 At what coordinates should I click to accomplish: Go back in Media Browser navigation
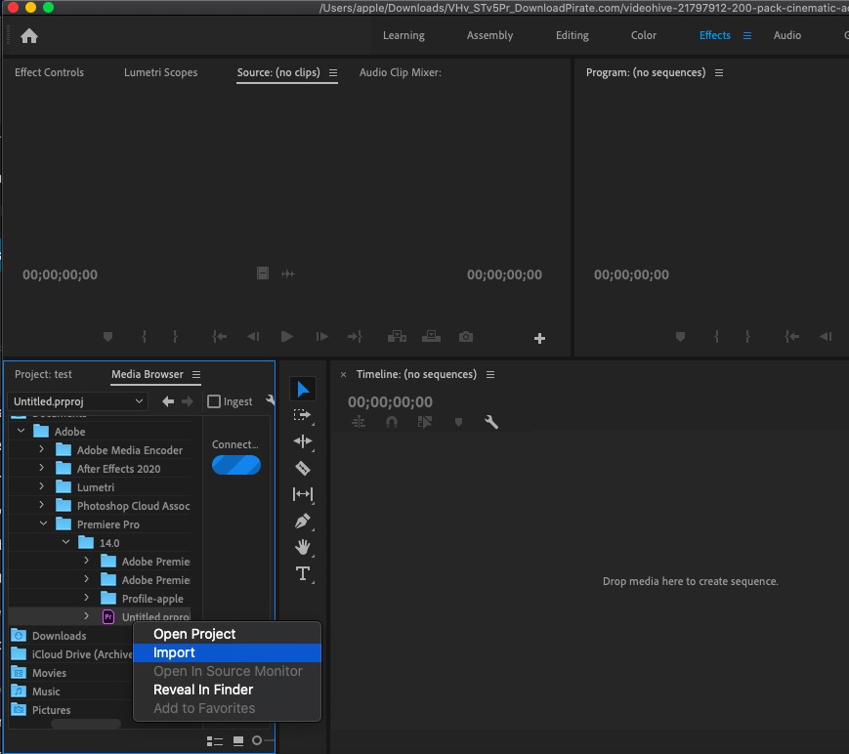168,401
